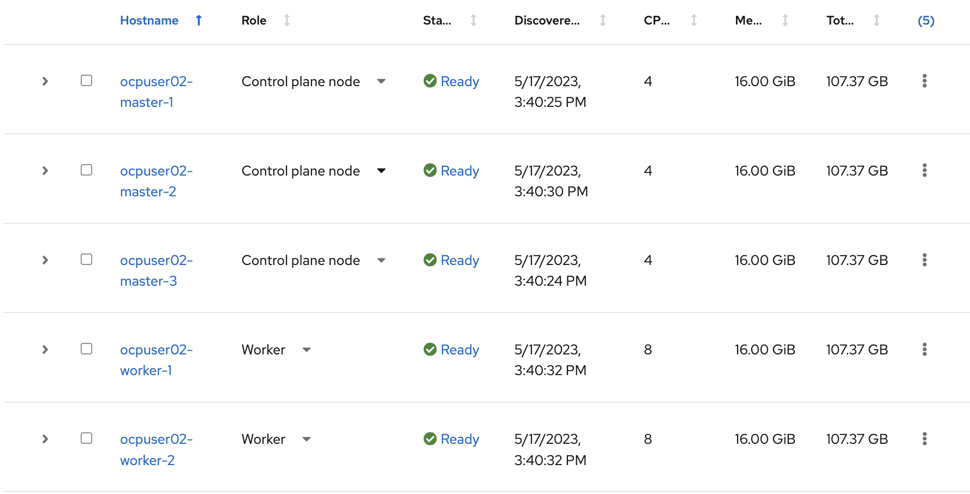This screenshot has height=494, width=970.
Task: Tick the ocpuser02-master-3 row checkbox
Action: click(x=86, y=260)
